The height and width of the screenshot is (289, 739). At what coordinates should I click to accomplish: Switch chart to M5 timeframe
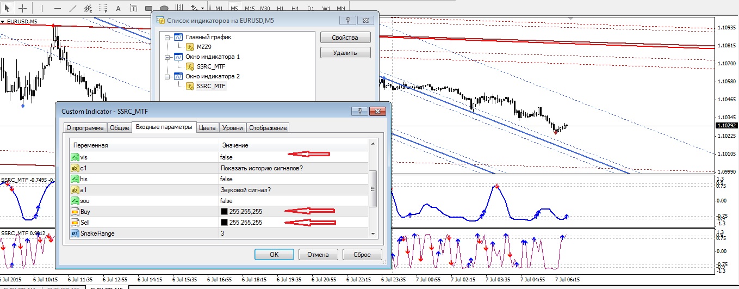234,9
